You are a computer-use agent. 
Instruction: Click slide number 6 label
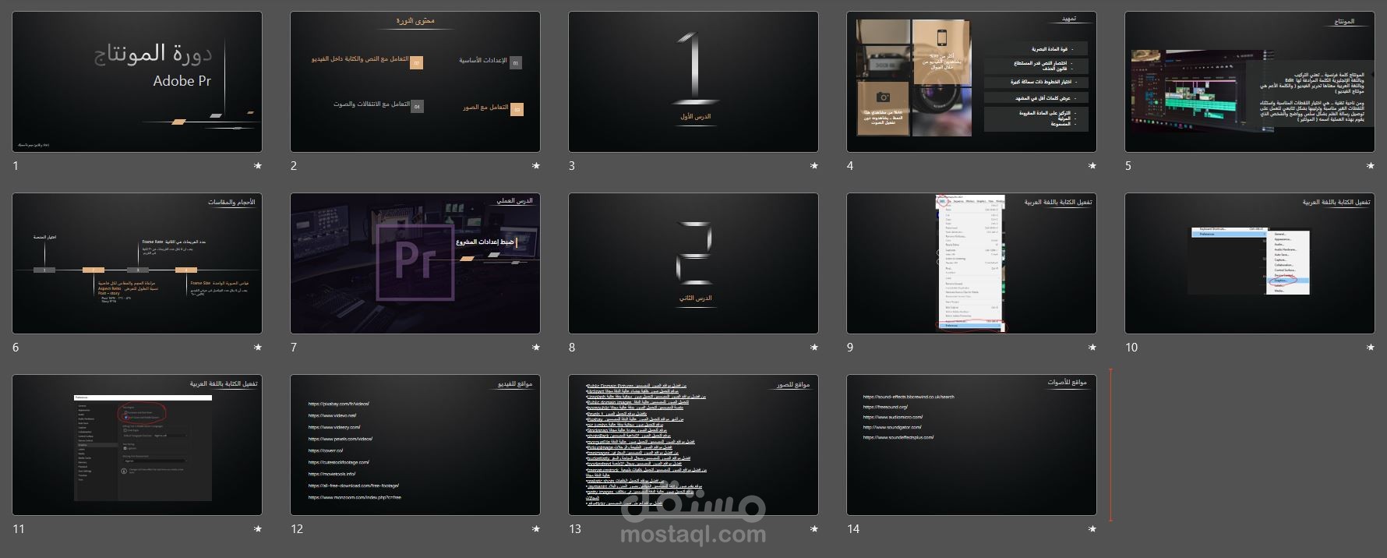point(16,348)
